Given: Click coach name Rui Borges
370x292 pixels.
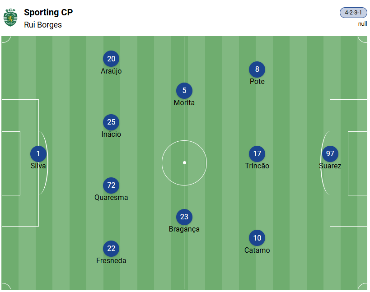Looking at the screenshot, I should coord(43,25).
